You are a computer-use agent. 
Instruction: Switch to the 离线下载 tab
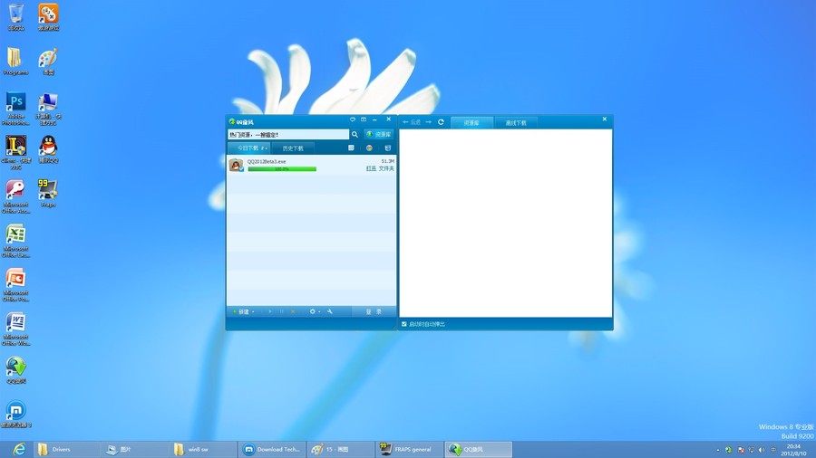(516, 122)
